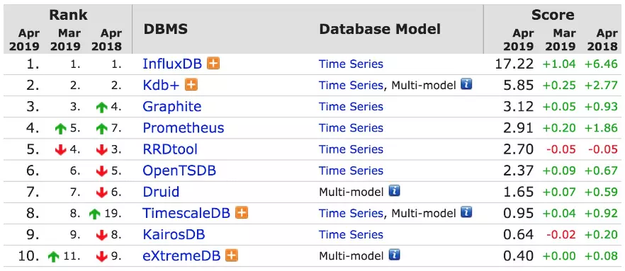Click the info icon in eXtremeDB row

point(394,255)
